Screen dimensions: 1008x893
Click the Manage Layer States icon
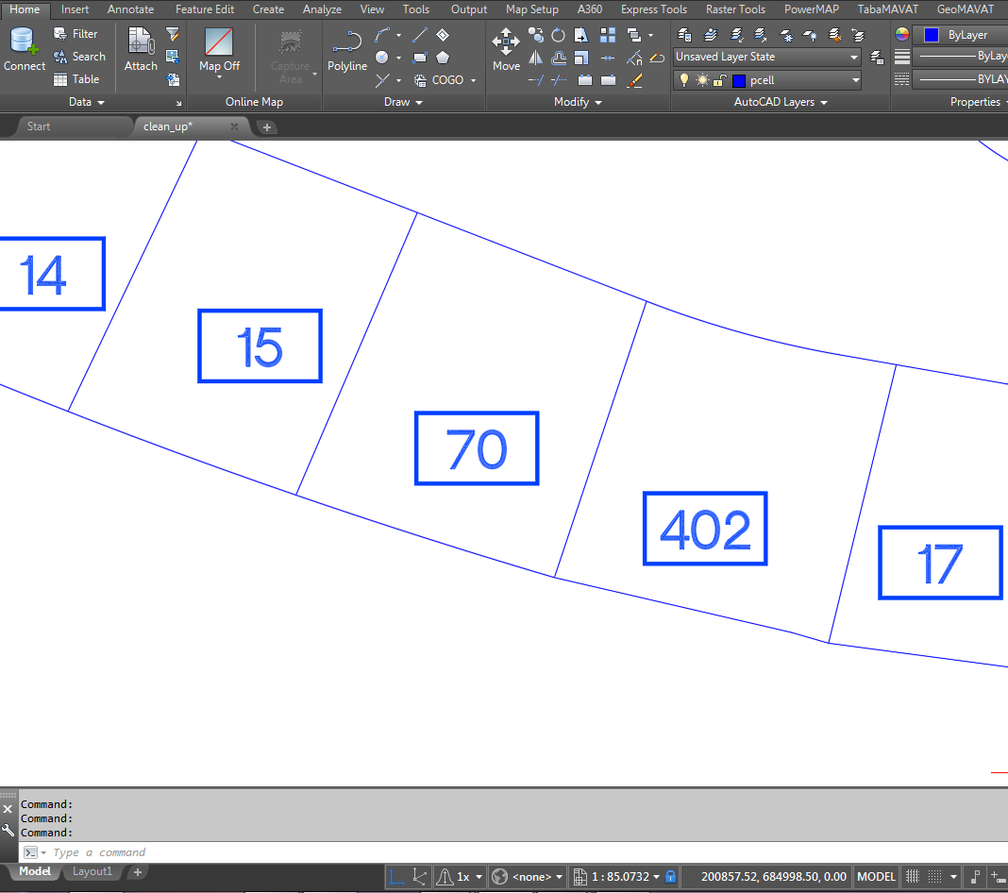(877, 58)
